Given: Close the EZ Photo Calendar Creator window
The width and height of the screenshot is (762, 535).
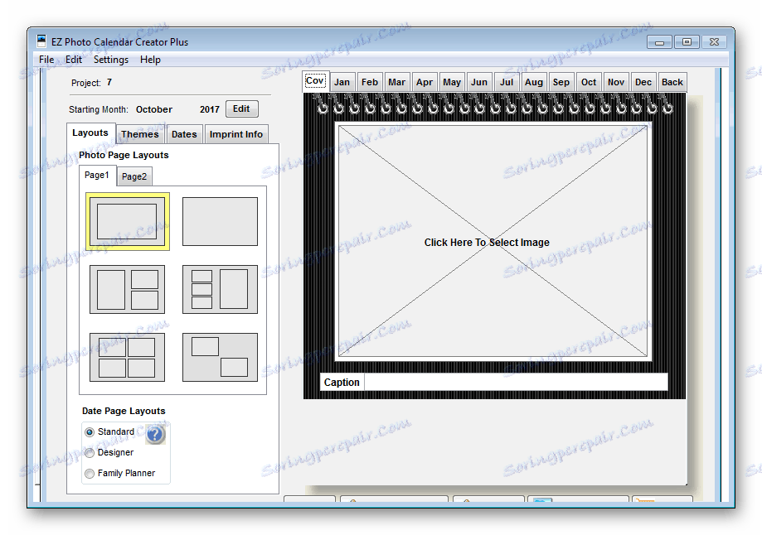Looking at the screenshot, I should pyautogui.click(x=714, y=42).
